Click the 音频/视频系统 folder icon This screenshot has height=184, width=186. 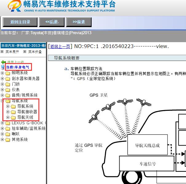click(8, 95)
